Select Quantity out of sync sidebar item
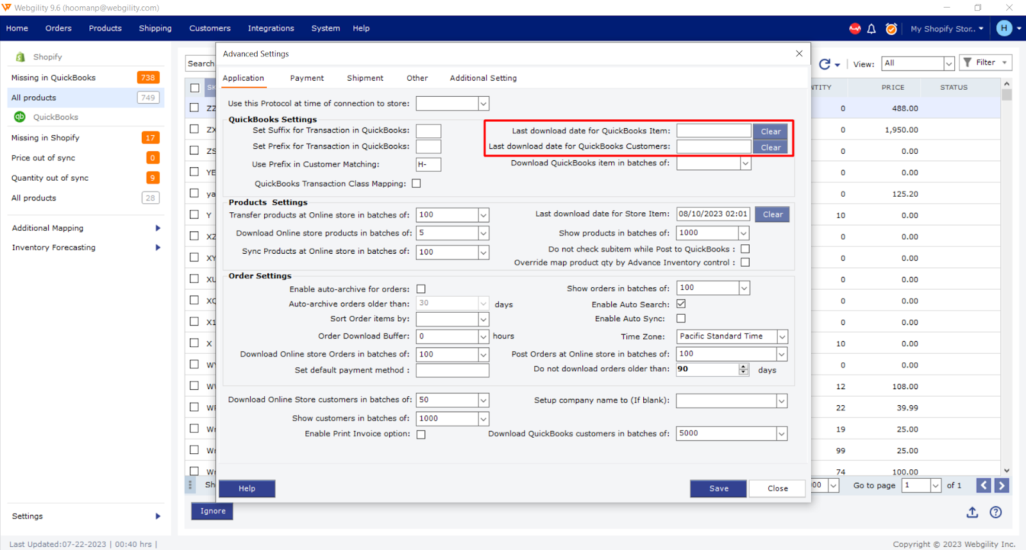The width and height of the screenshot is (1026, 550). click(86, 178)
